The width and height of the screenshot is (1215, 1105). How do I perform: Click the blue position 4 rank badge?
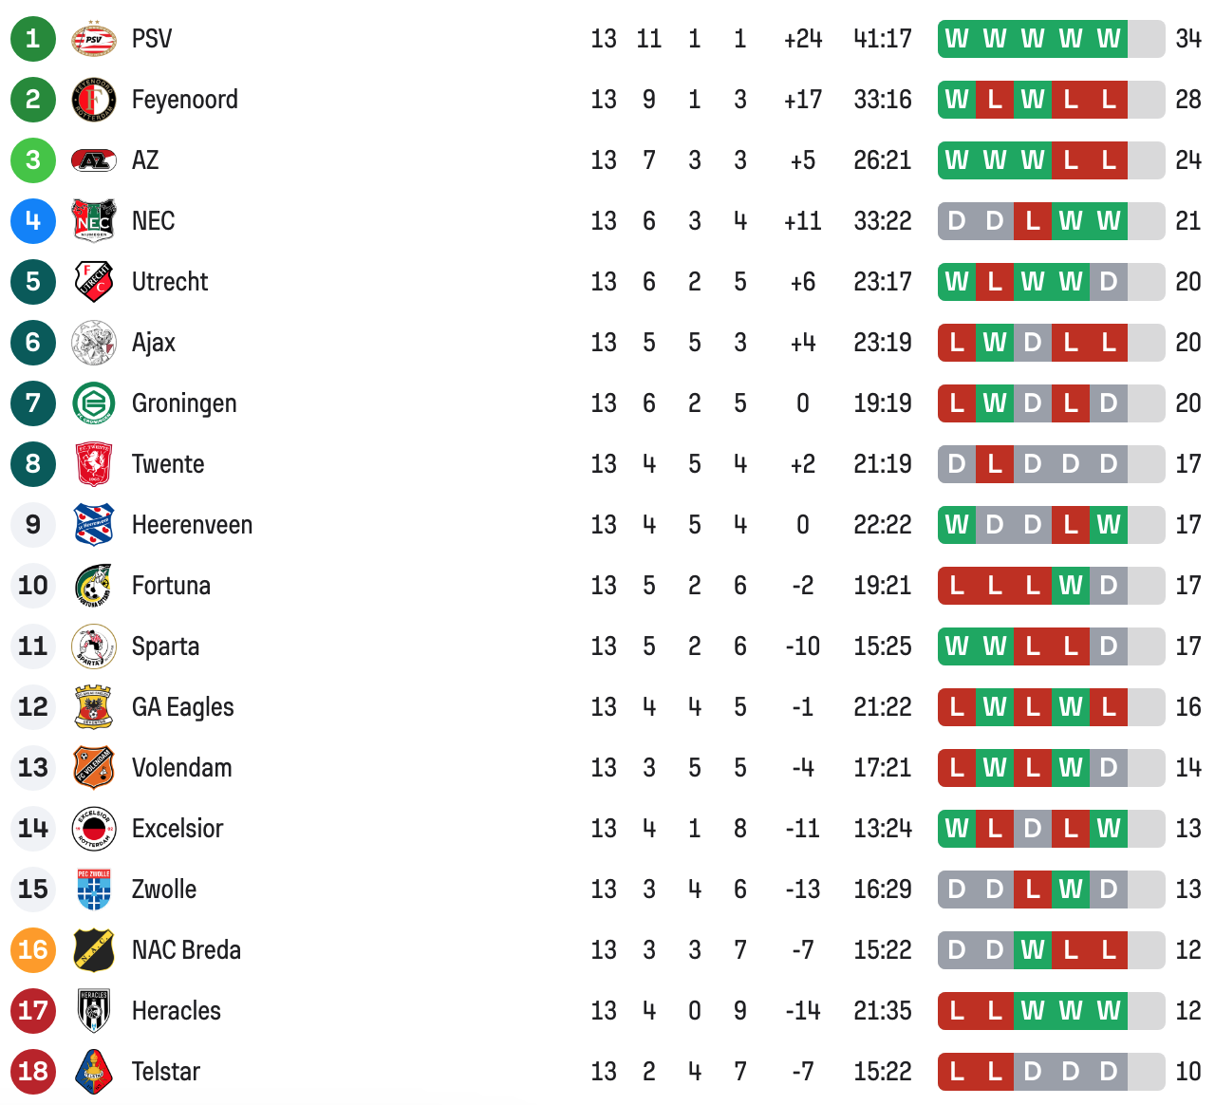point(33,221)
